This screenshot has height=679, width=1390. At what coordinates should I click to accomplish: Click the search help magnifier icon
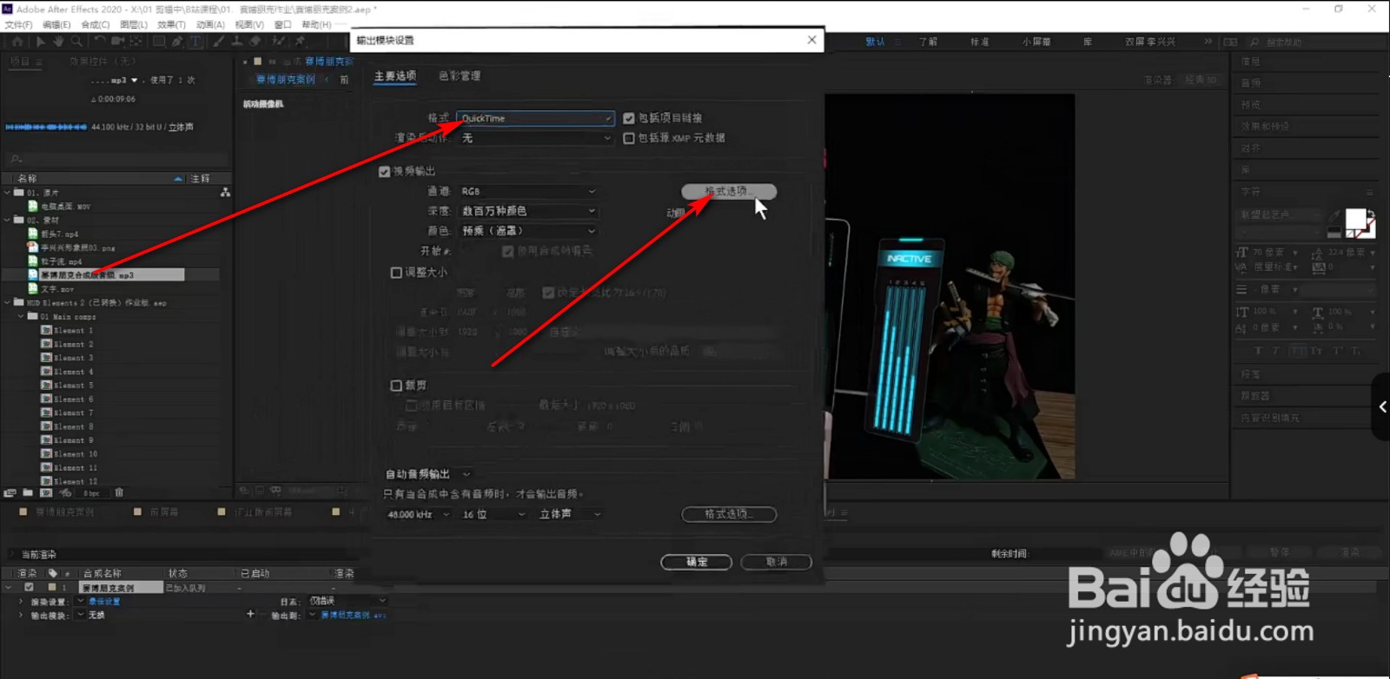(x=1254, y=42)
